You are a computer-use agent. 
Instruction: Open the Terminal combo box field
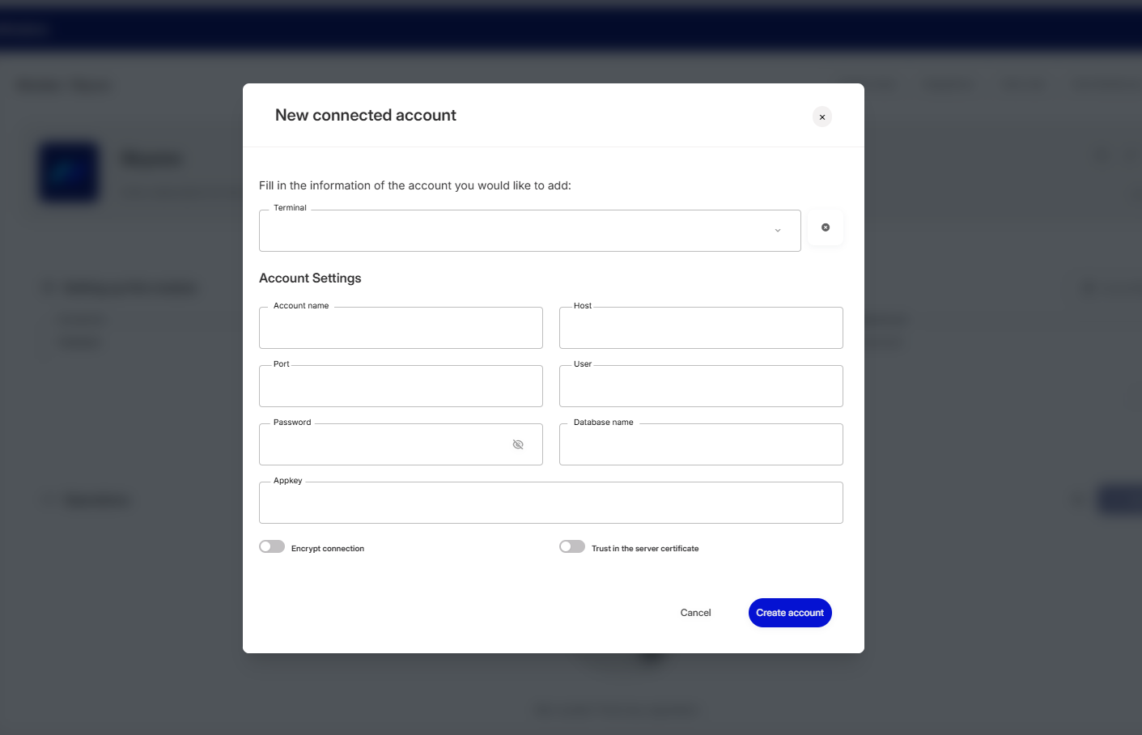tap(518, 231)
